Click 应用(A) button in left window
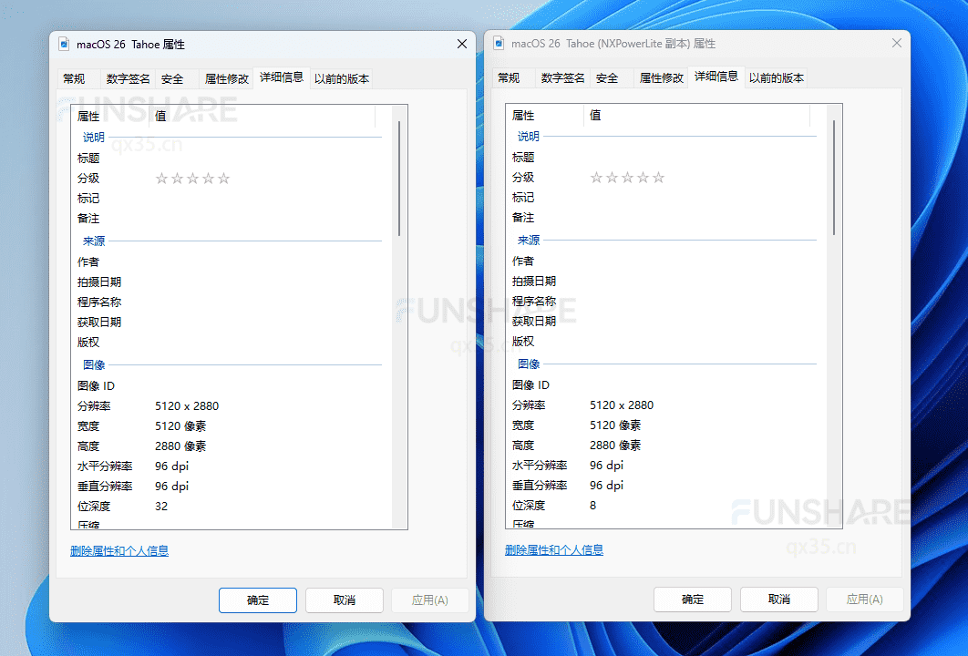 click(x=429, y=600)
